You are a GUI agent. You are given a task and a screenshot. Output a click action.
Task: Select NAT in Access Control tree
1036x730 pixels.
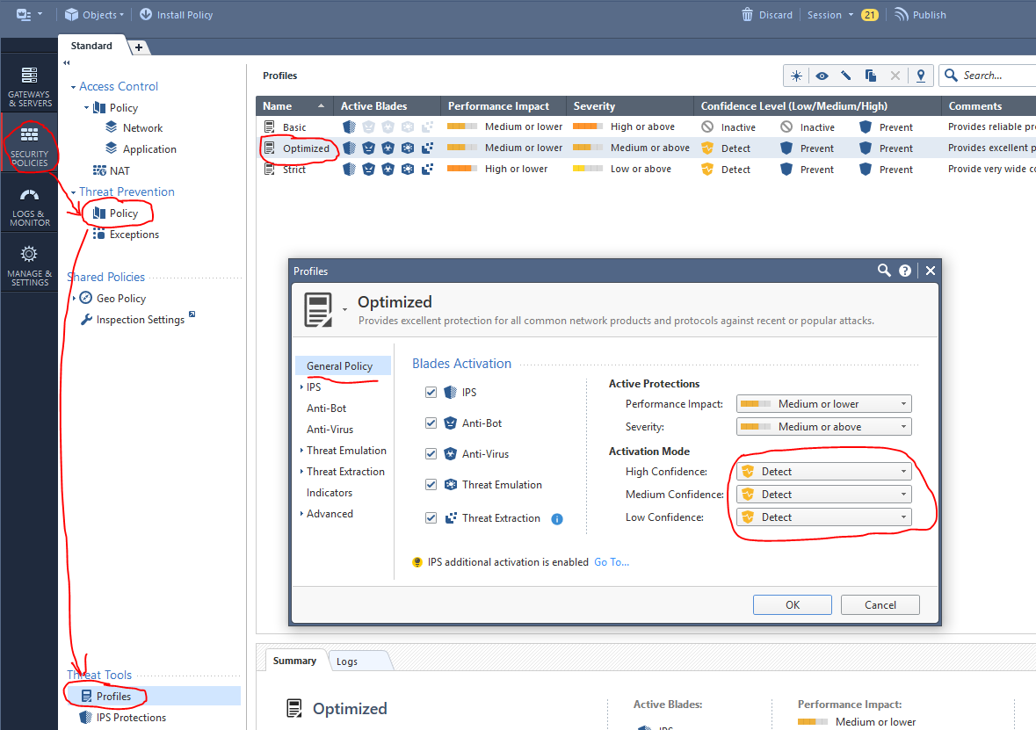click(x=112, y=170)
